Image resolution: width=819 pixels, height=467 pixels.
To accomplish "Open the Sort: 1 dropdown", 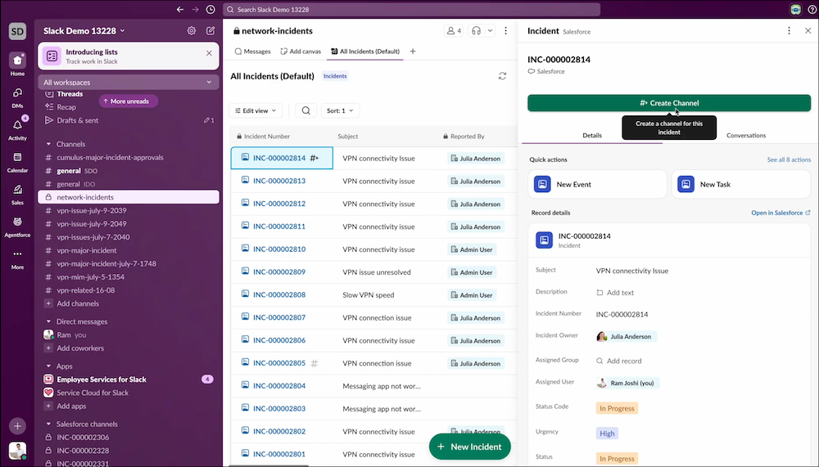I will pos(340,110).
